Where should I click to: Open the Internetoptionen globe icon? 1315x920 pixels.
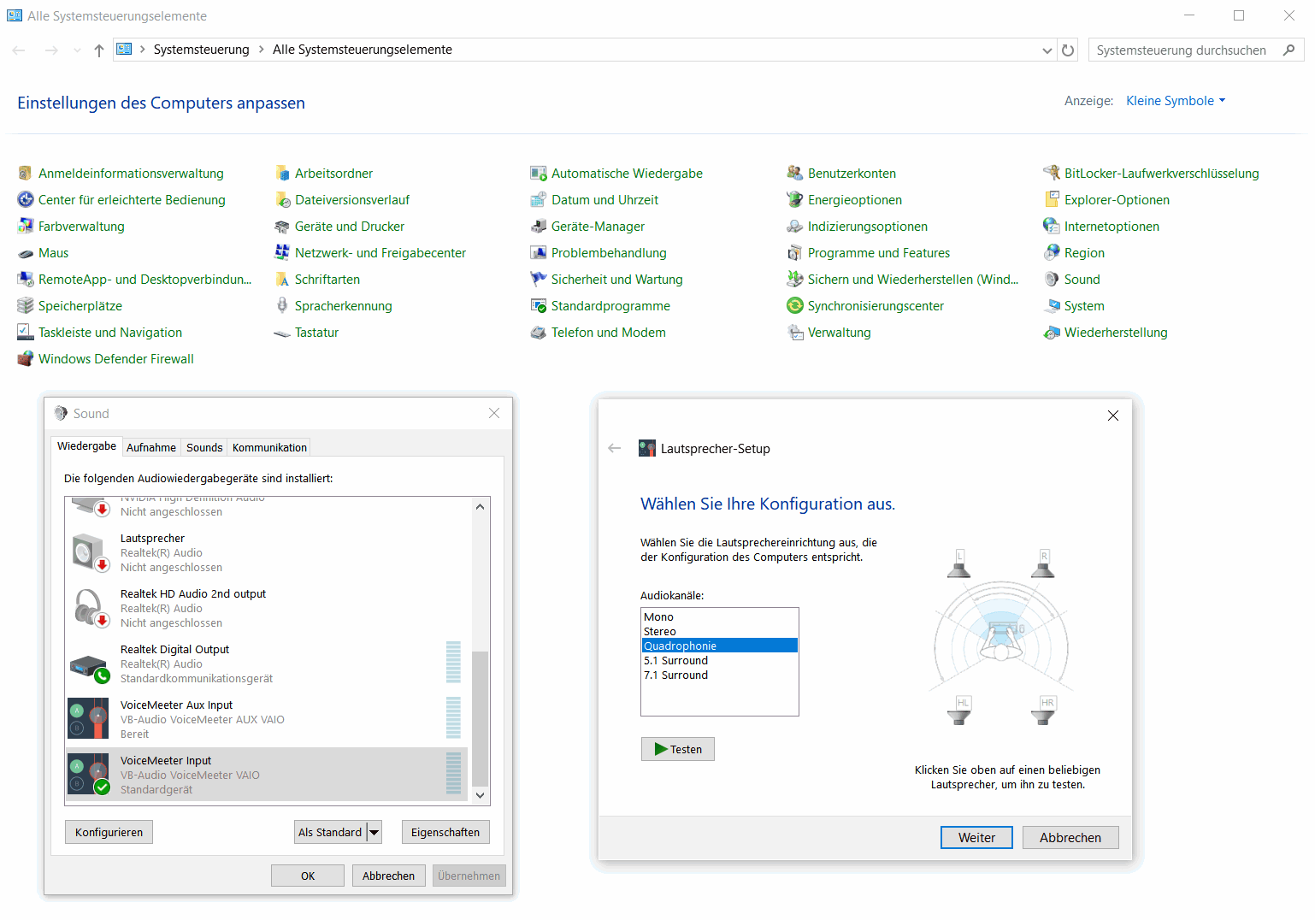[1051, 227]
